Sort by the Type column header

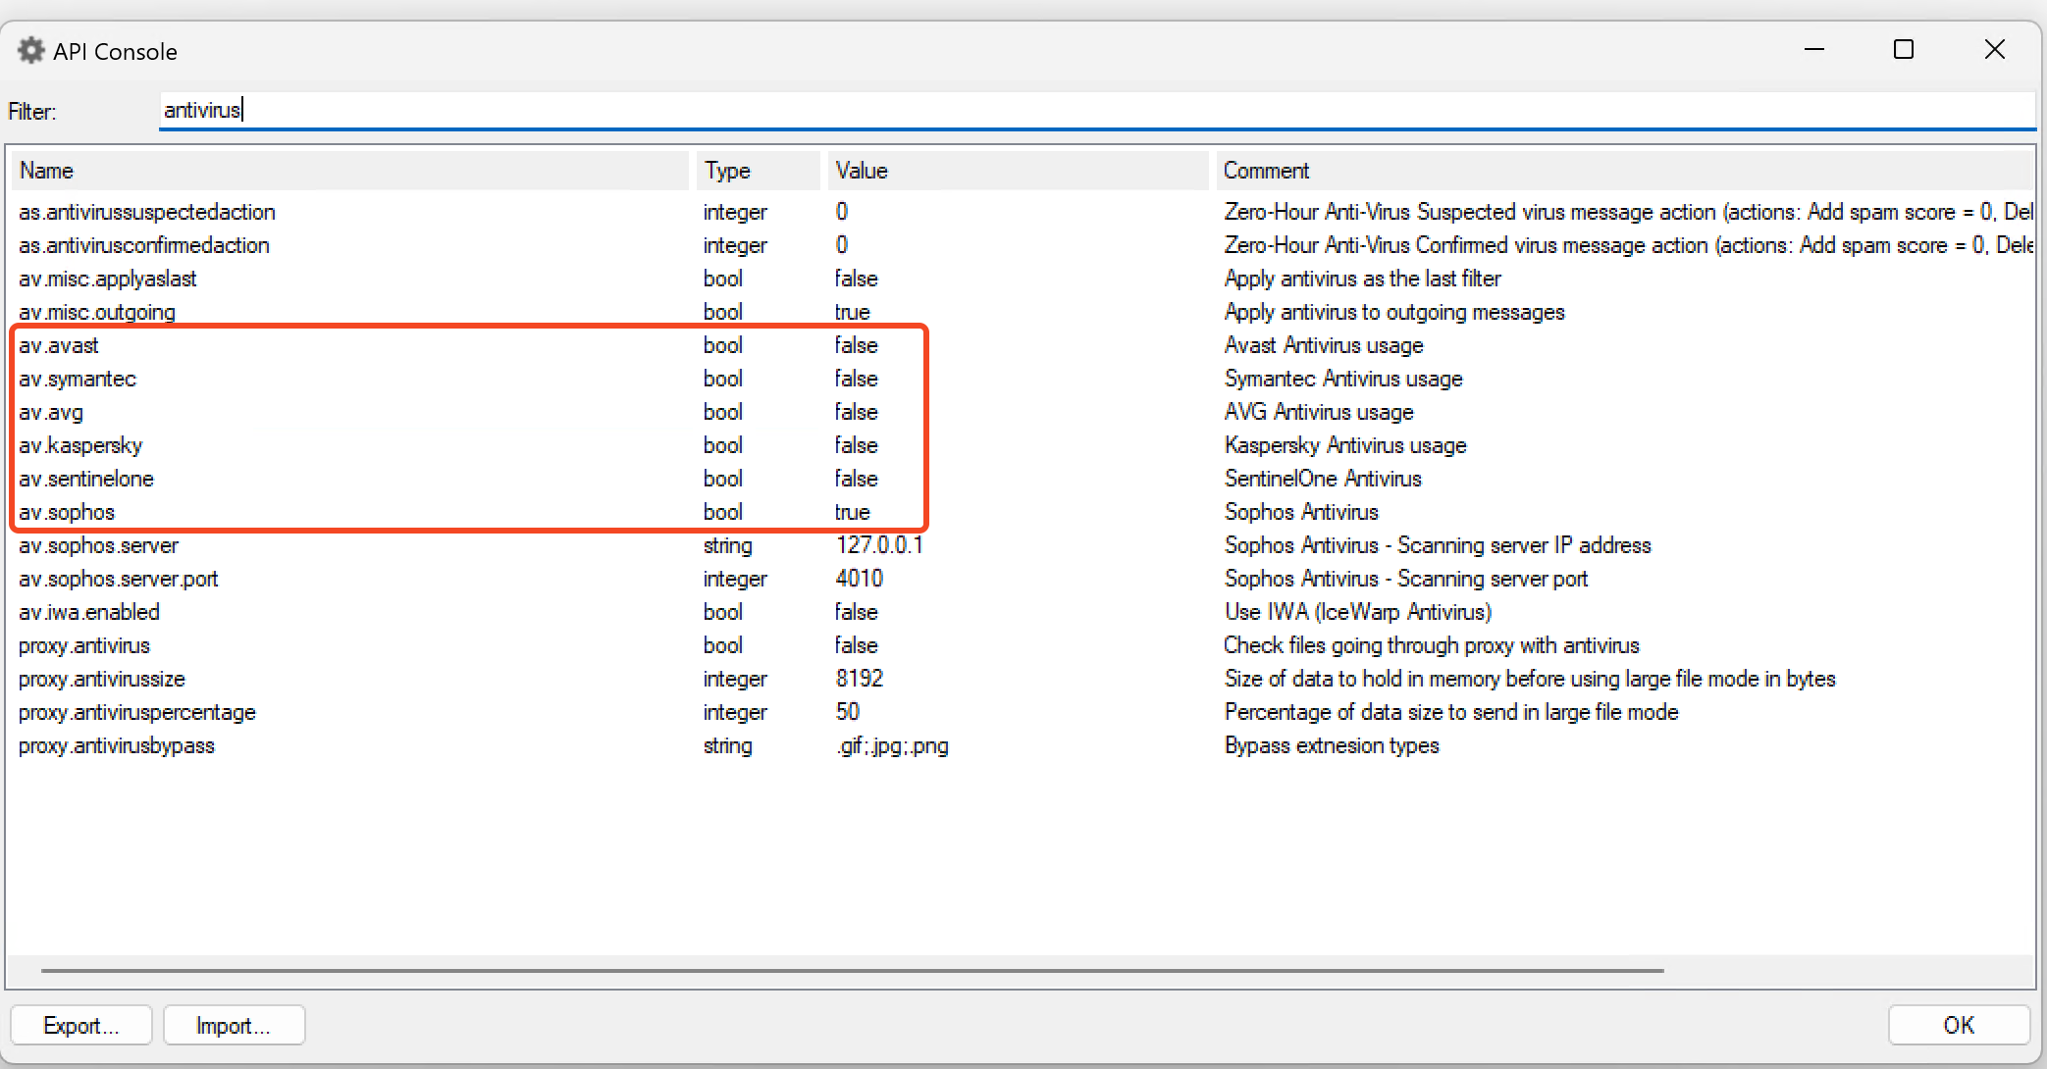coord(758,171)
